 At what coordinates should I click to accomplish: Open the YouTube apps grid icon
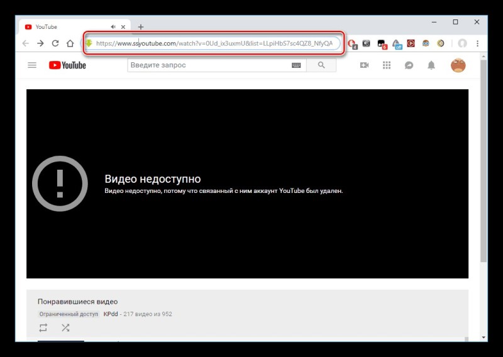pyautogui.click(x=387, y=65)
